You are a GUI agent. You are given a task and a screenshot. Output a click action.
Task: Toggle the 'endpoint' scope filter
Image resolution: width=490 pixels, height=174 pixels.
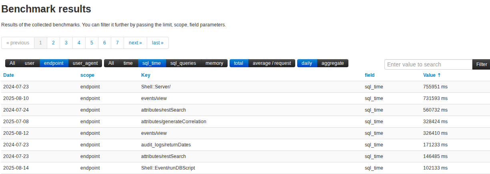54,63
